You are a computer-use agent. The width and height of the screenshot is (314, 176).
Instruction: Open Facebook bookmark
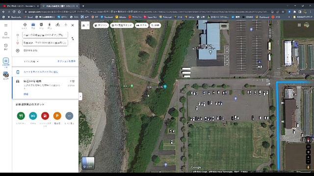(107, 17)
